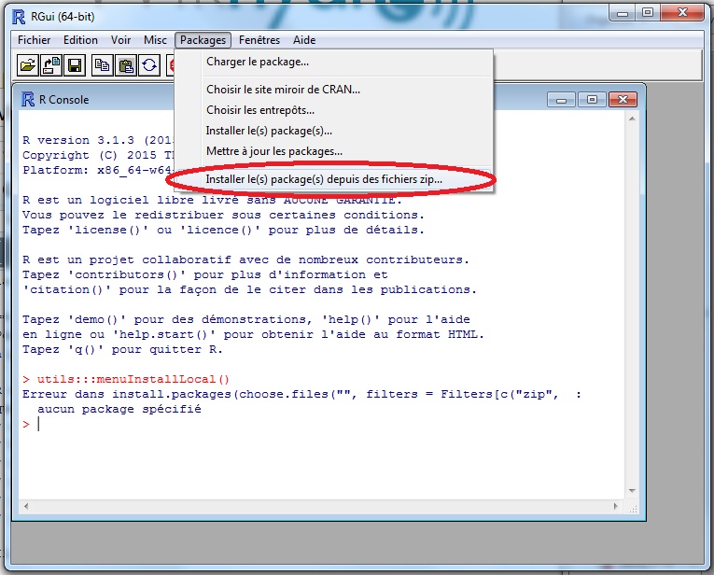Maximize the RGui main window
The width and height of the screenshot is (714, 575).
pyautogui.click(x=648, y=13)
